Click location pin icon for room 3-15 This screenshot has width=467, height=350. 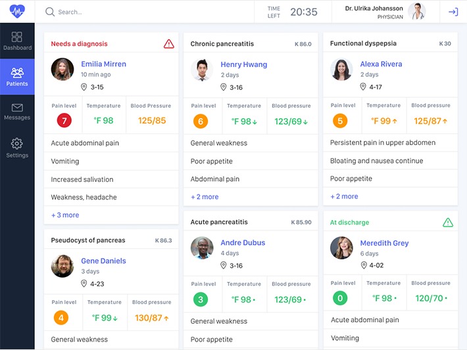point(84,87)
